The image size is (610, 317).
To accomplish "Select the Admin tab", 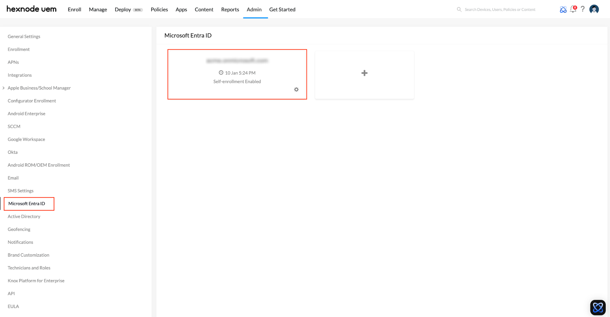I will [254, 9].
